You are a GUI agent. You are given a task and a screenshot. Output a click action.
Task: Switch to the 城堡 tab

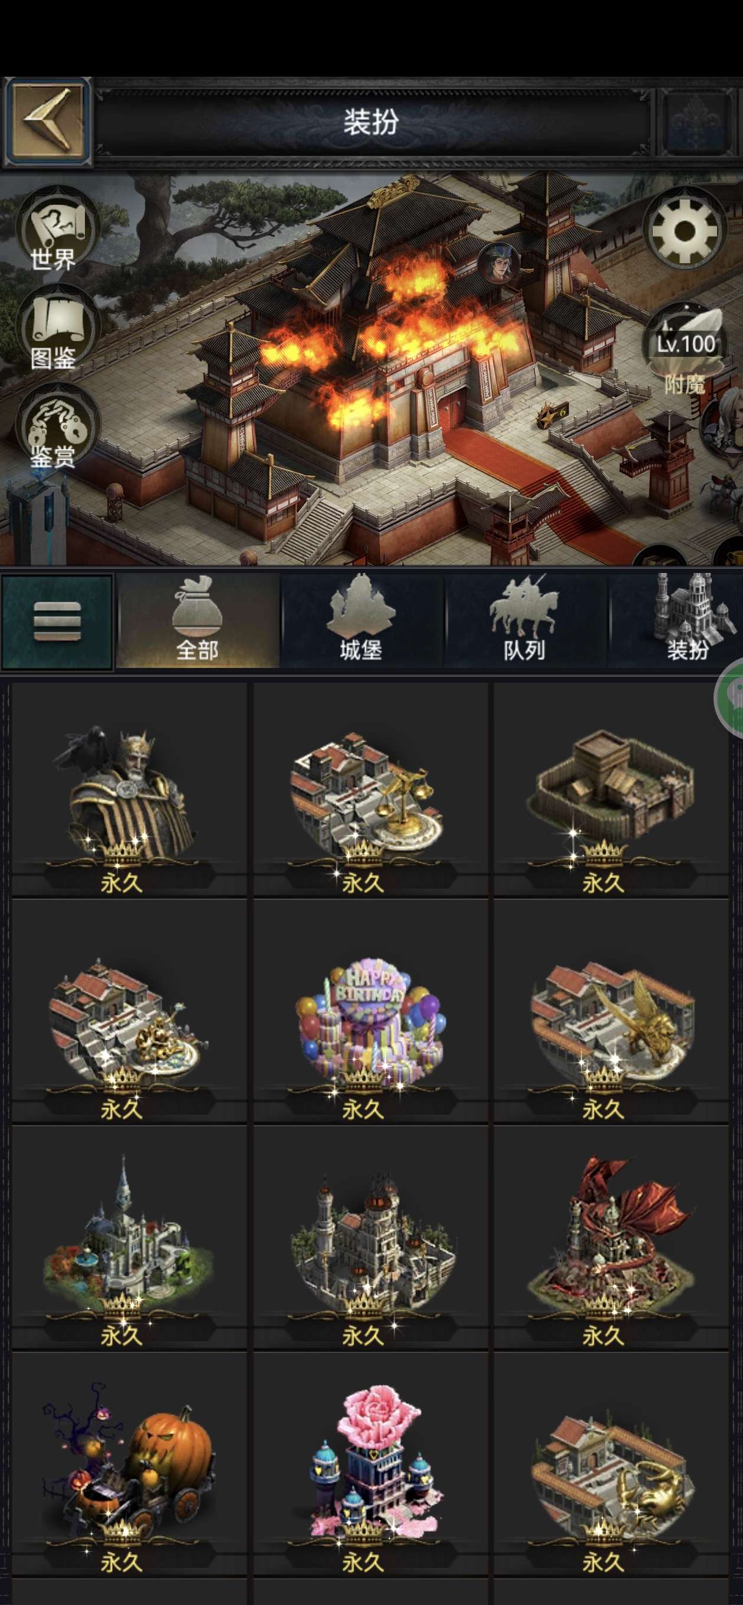tap(361, 622)
